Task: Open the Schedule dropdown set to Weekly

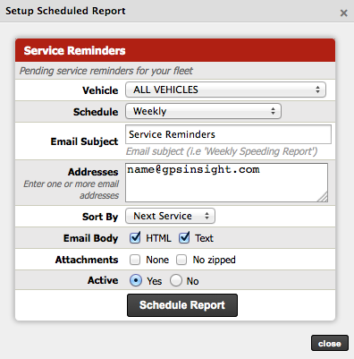Action: click(x=203, y=111)
